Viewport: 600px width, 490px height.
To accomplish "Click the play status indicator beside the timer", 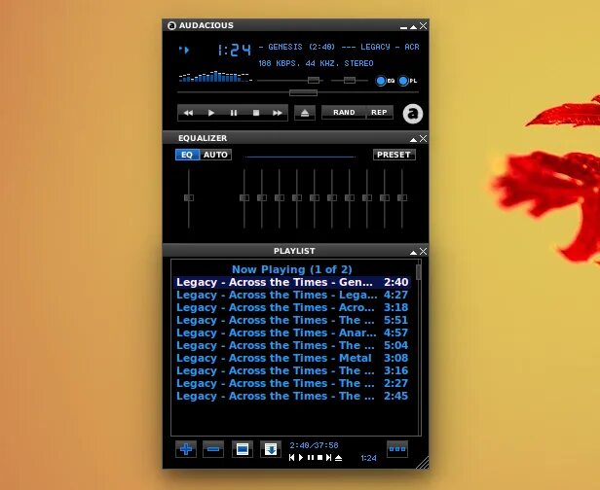I will [184, 50].
